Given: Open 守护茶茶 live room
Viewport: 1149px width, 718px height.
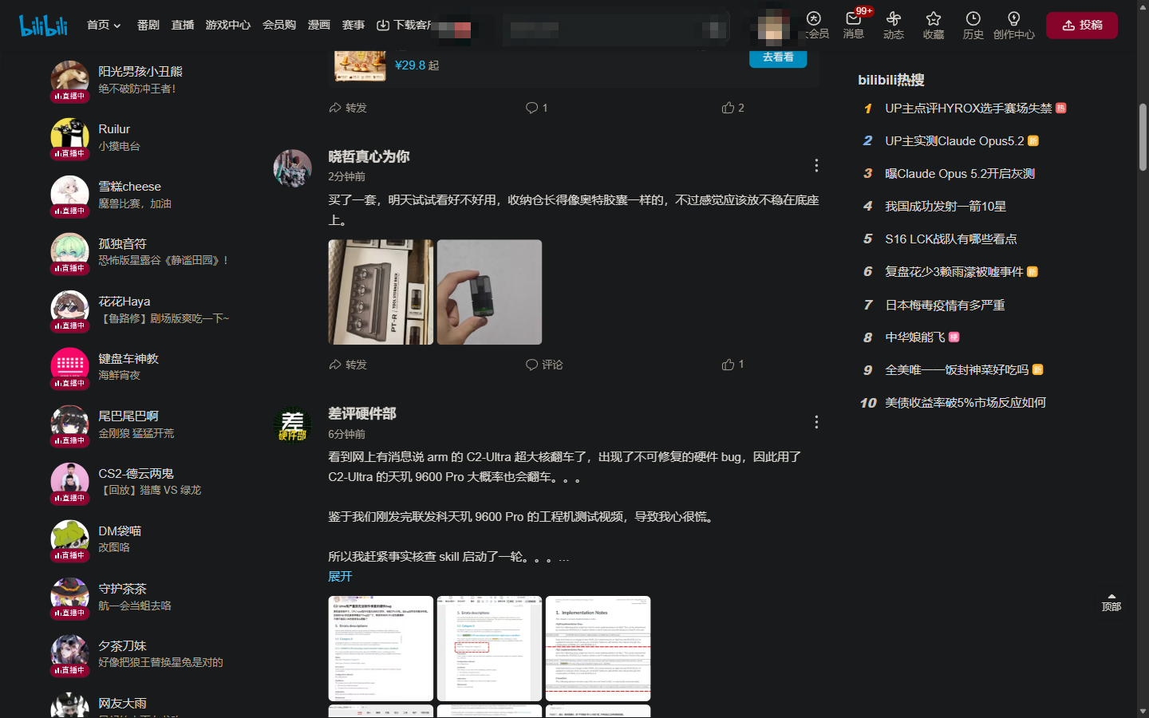Looking at the screenshot, I should point(69,598).
